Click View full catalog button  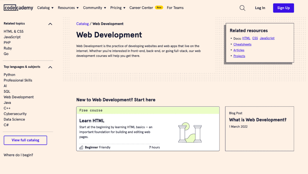point(25,140)
